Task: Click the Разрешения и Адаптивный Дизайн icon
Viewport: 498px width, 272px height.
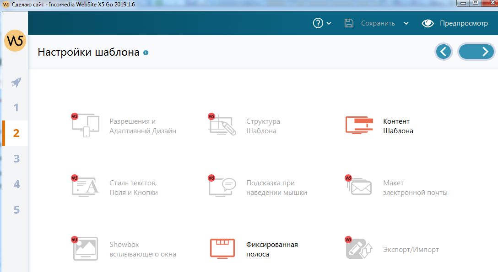Action: (x=86, y=126)
